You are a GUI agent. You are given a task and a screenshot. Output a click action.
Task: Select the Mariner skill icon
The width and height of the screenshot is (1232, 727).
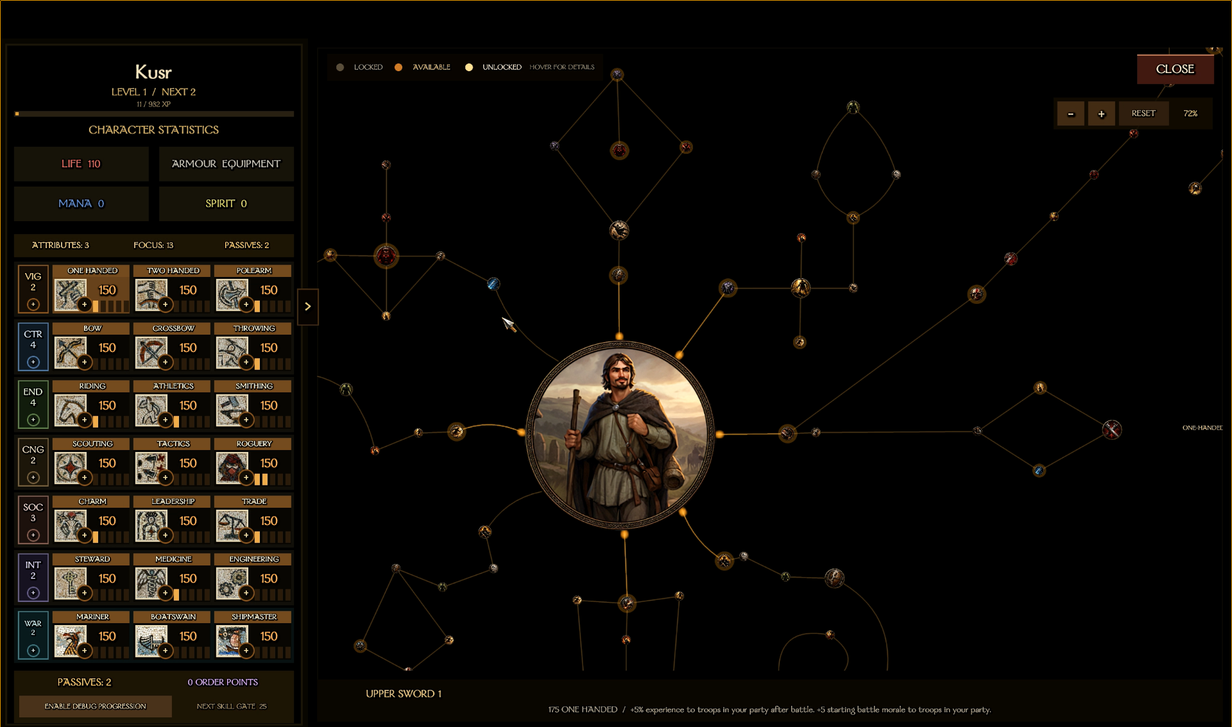point(70,640)
